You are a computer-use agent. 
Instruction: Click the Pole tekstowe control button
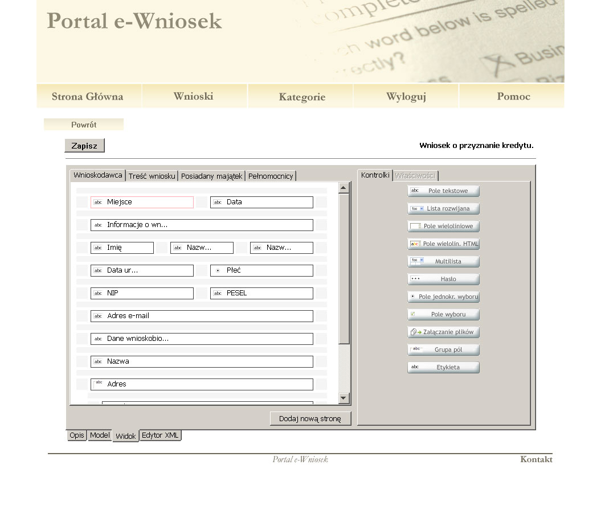pos(443,191)
